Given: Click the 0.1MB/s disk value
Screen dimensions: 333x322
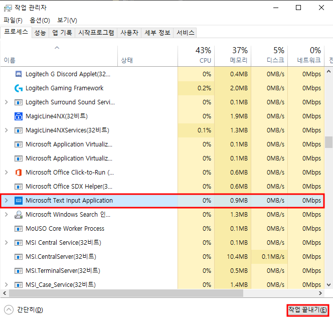Looking at the screenshot, I should click(x=273, y=257).
